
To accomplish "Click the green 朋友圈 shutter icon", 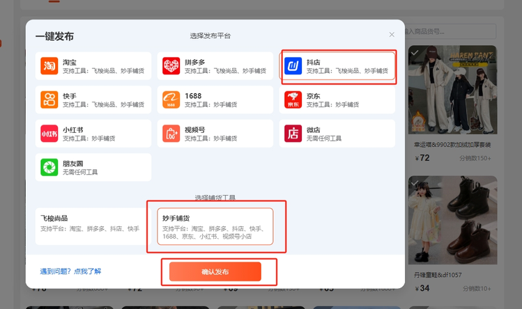I will tap(49, 167).
